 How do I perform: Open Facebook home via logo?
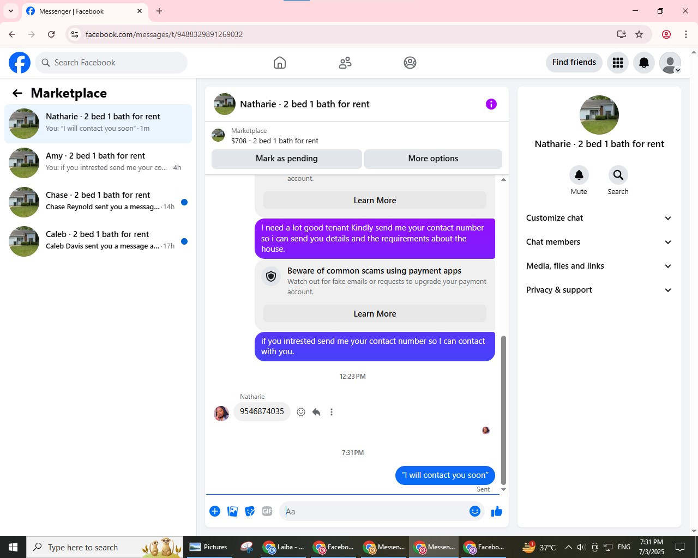[x=20, y=63]
